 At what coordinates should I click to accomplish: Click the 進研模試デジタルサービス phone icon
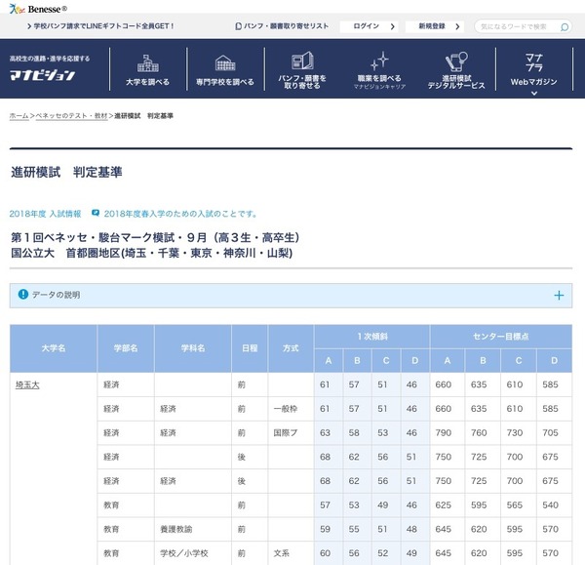click(x=456, y=61)
